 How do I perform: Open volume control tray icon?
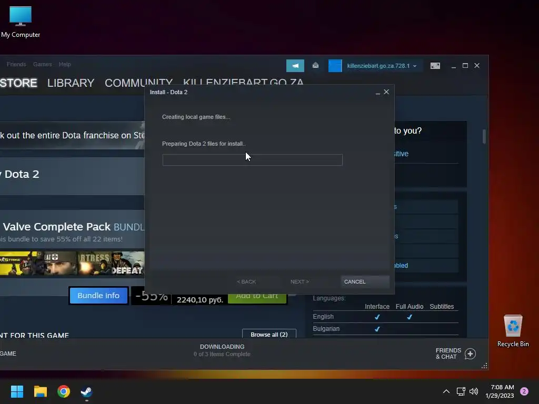[x=474, y=391]
